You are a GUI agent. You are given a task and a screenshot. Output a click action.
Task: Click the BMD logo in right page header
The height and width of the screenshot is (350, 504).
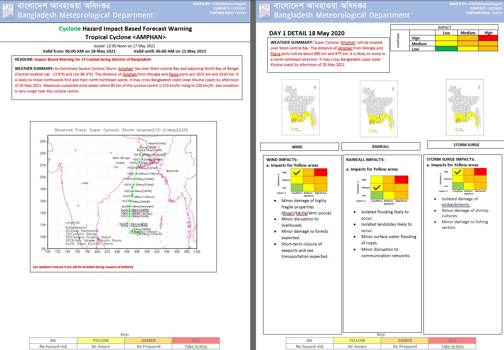pyautogui.click(x=265, y=11)
